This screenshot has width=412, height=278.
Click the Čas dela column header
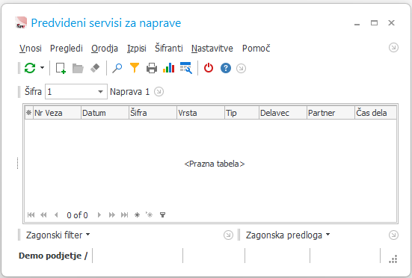click(375, 113)
